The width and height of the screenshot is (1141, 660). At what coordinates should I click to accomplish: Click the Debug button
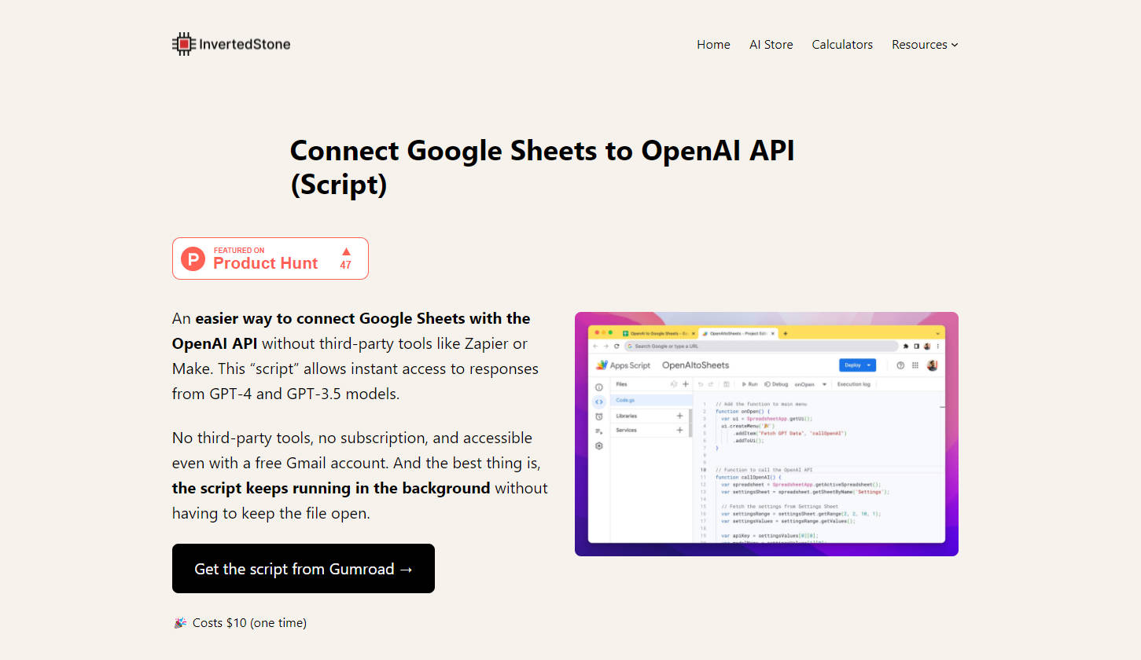click(778, 384)
